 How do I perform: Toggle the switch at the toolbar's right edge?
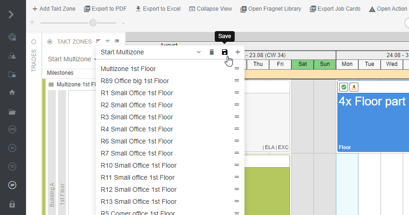(407, 23)
